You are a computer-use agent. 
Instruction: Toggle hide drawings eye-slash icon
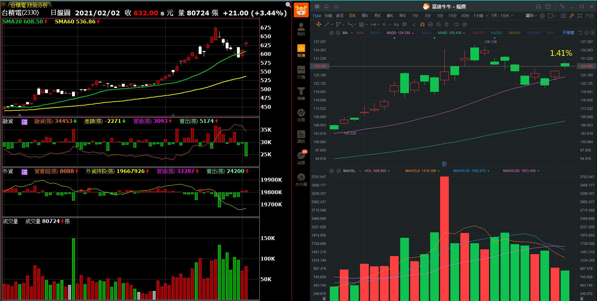click(x=439, y=24)
